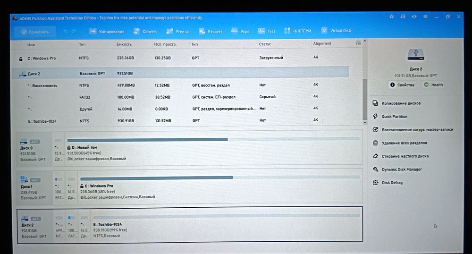Click scroll down arrow of partition list
The image size is (472, 254).
point(365,122)
